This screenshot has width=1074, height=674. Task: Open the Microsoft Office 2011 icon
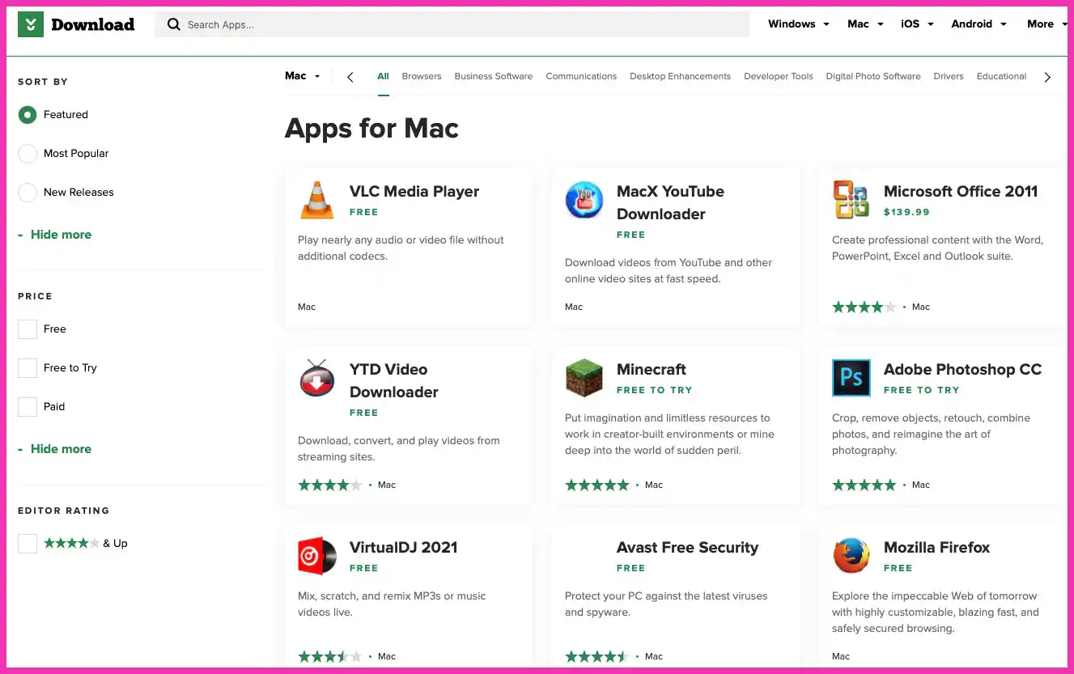851,201
